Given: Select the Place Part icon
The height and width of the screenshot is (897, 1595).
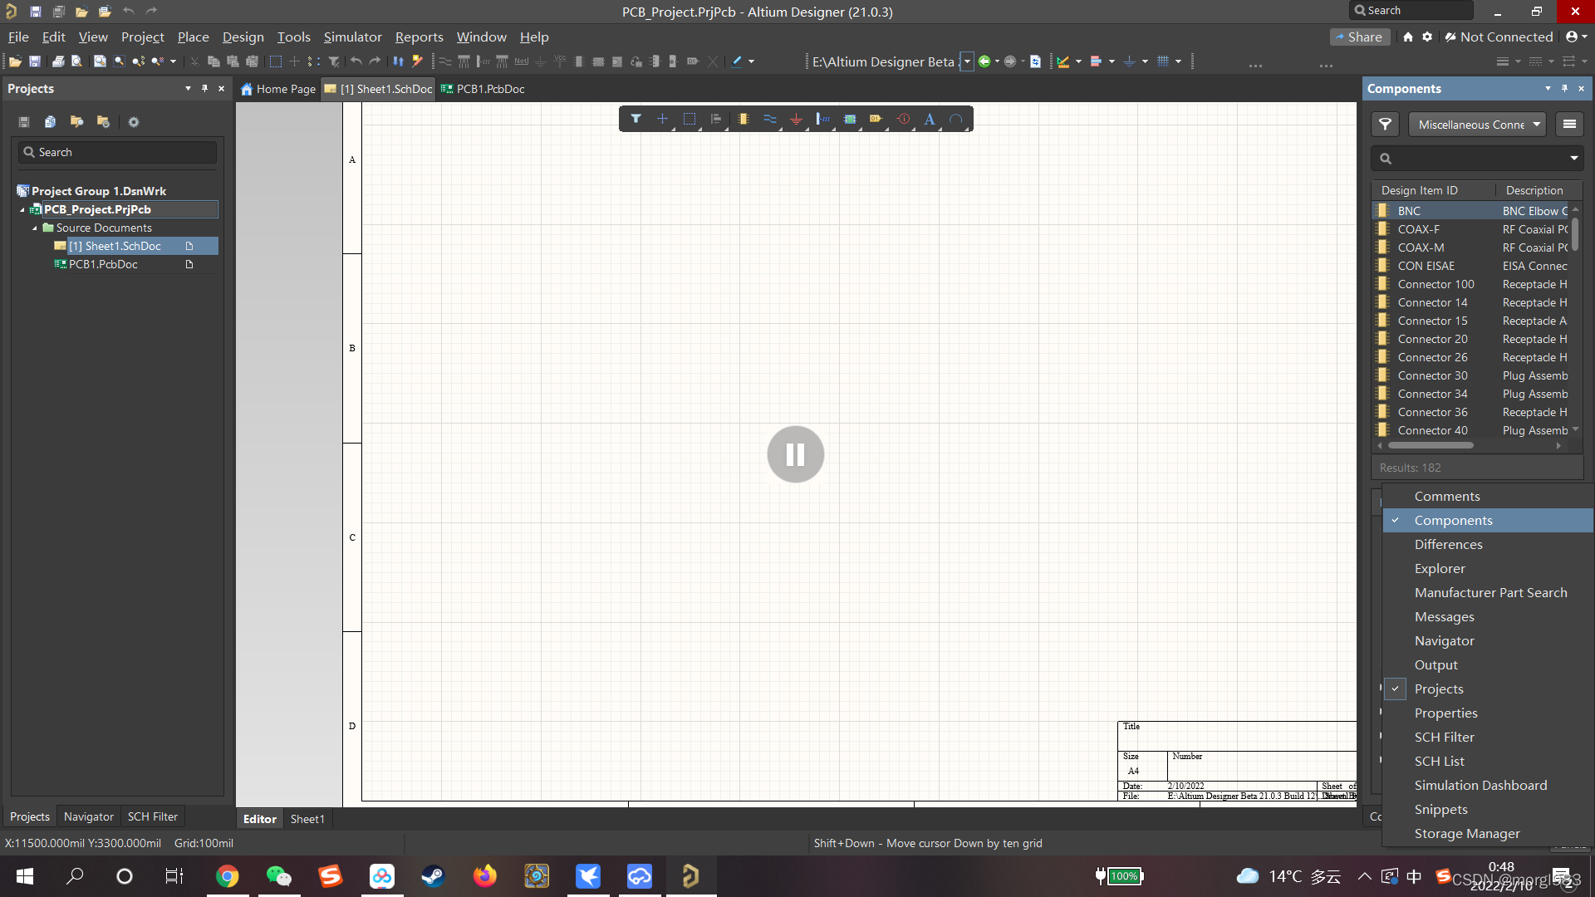Looking at the screenshot, I should [743, 119].
